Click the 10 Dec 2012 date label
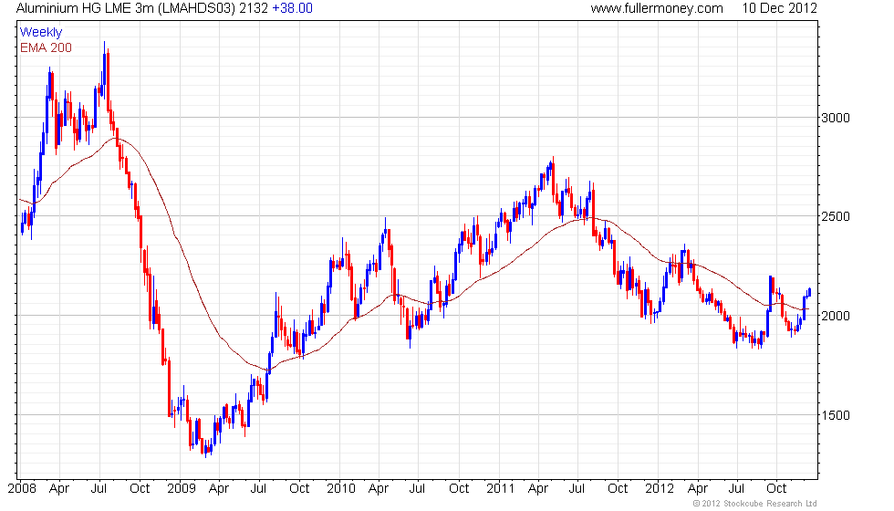 pyautogui.click(x=779, y=8)
